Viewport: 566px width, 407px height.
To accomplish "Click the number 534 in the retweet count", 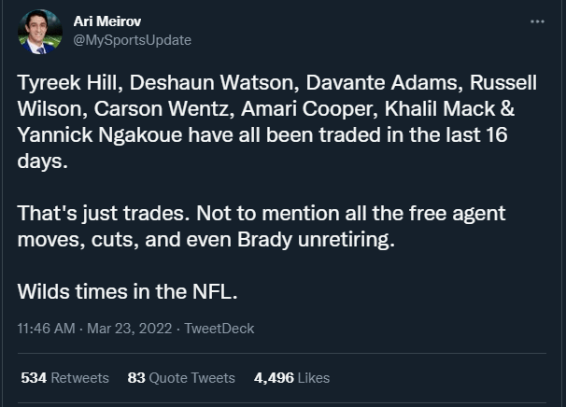I will coord(34,378).
